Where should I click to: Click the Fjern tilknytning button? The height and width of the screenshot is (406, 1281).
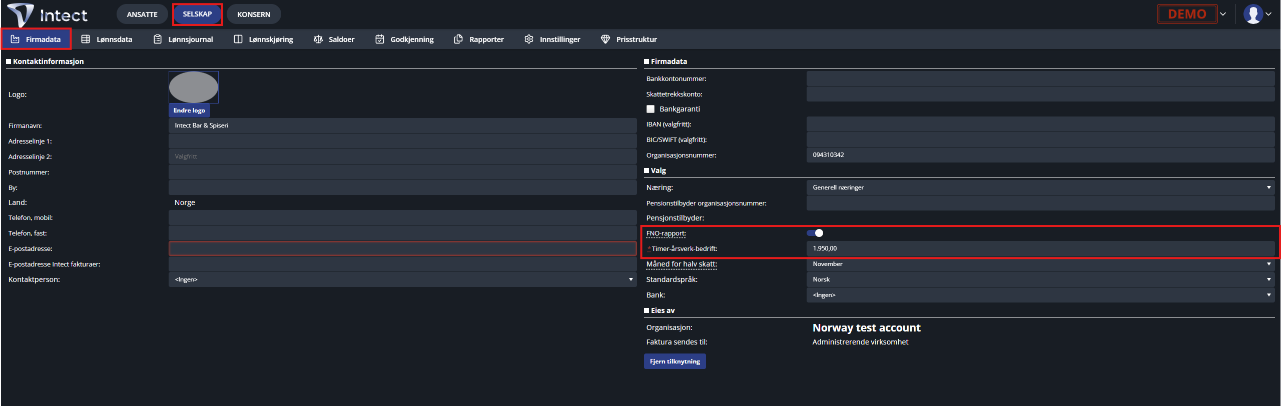pyautogui.click(x=675, y=361)
